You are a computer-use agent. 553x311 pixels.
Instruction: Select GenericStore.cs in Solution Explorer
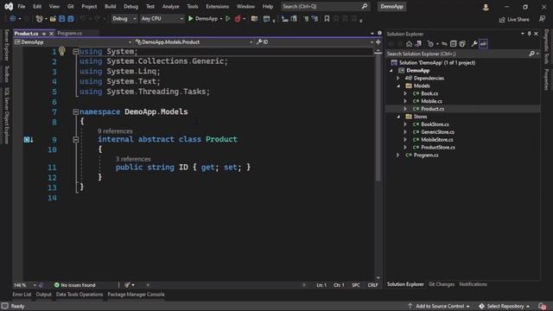pyautogui.click(x=437, y=132)
